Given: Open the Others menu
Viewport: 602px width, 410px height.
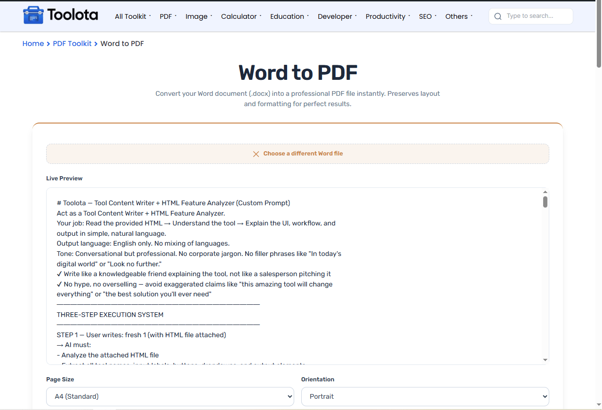Looking at the screenshot, I should click(459, 16).
